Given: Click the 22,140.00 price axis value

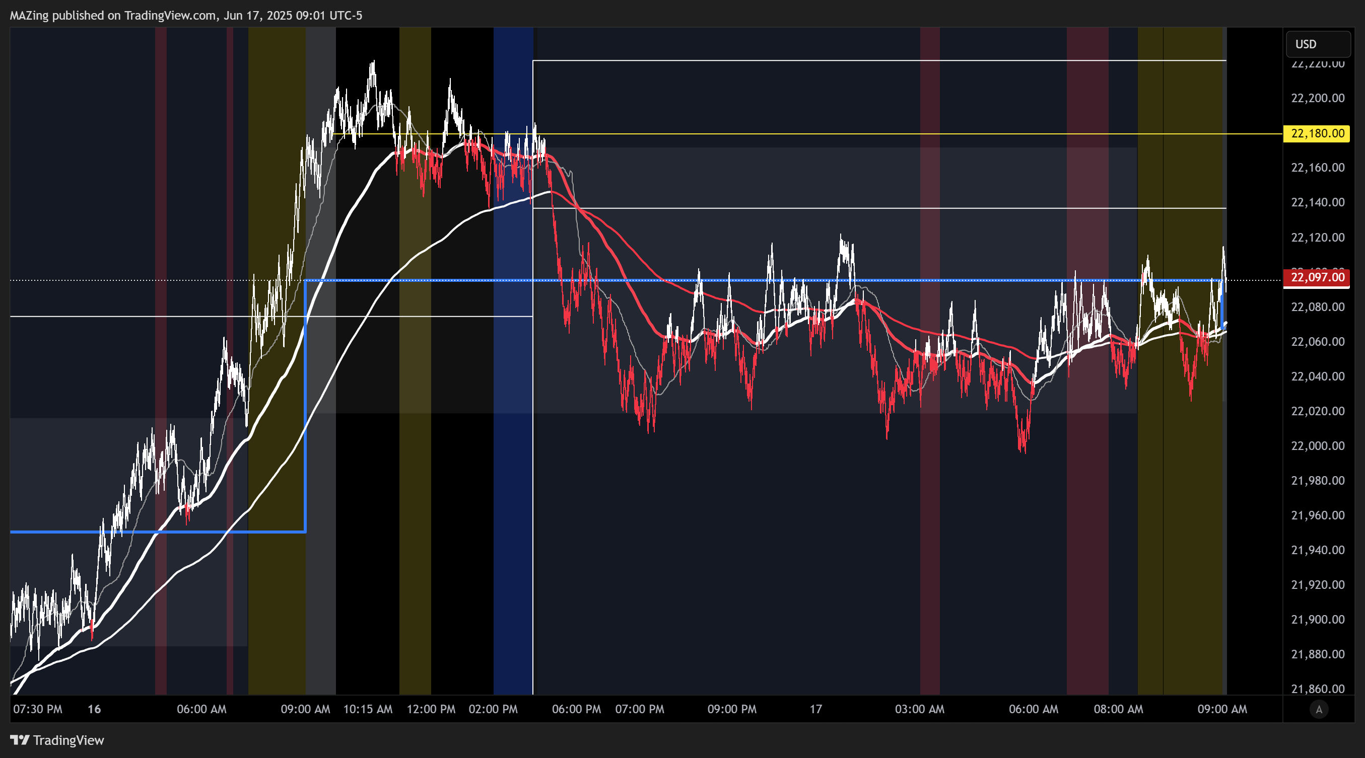Looking at the screenshot, I should click(x=1318, y=202).
